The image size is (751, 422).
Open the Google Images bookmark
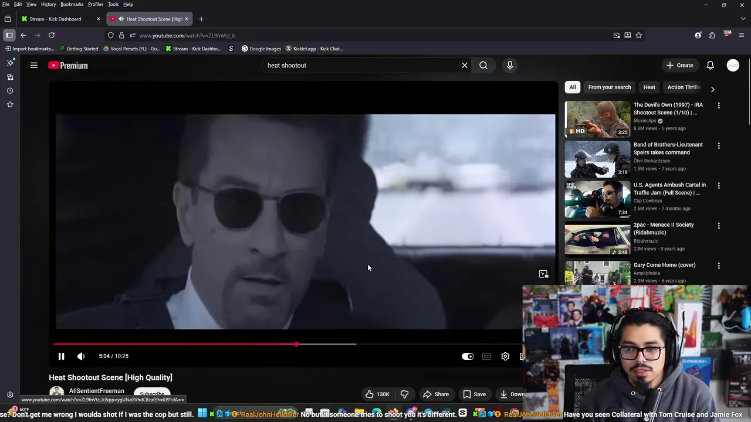click(262, 49)
